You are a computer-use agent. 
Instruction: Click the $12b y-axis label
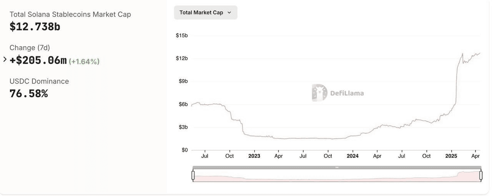pyautogui.click(x=181, y=58)
